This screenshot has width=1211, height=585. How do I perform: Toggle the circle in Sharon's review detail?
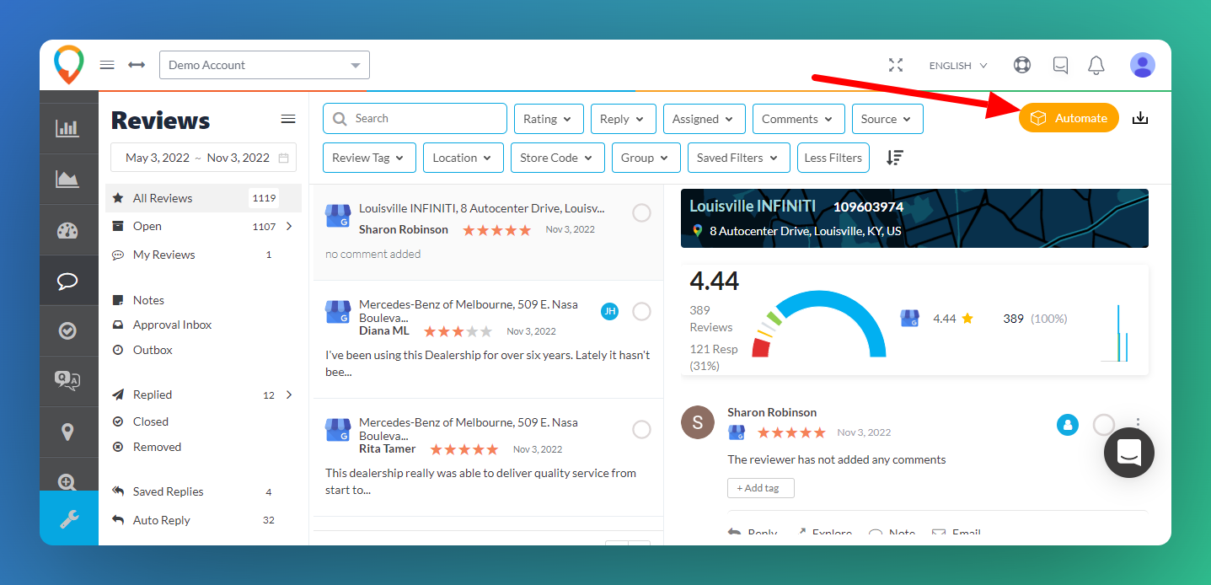point(1104,425)
